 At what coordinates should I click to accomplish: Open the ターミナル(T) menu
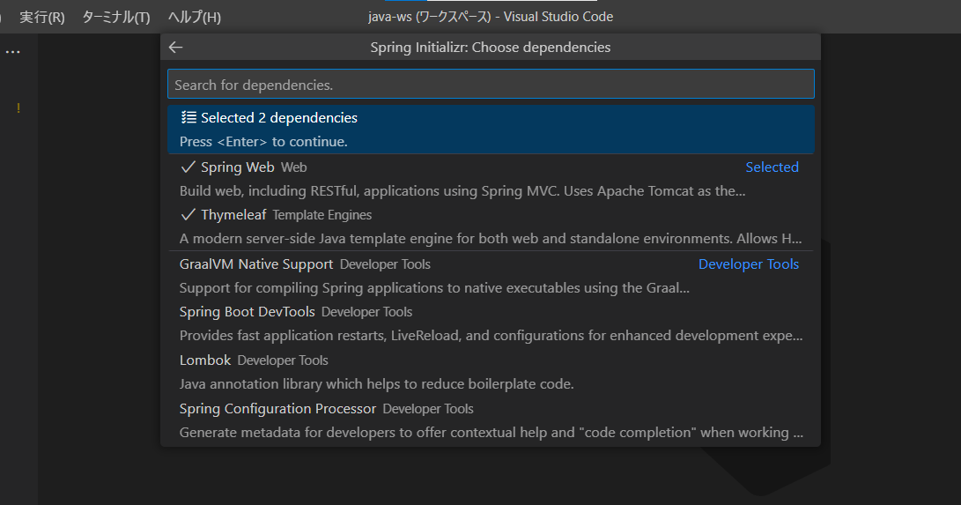tap(115, 17)
